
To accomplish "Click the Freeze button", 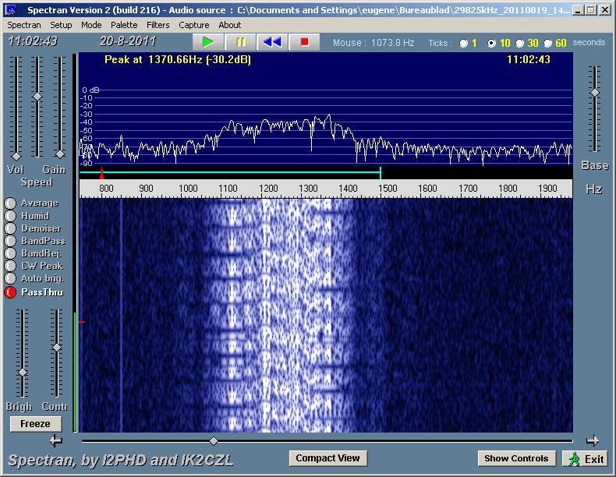I will (x=35, y=424).
